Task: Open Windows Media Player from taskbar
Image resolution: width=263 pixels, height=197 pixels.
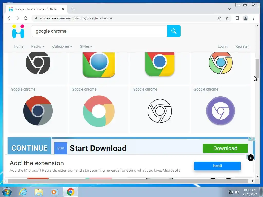Action: [x=54, y=192]
